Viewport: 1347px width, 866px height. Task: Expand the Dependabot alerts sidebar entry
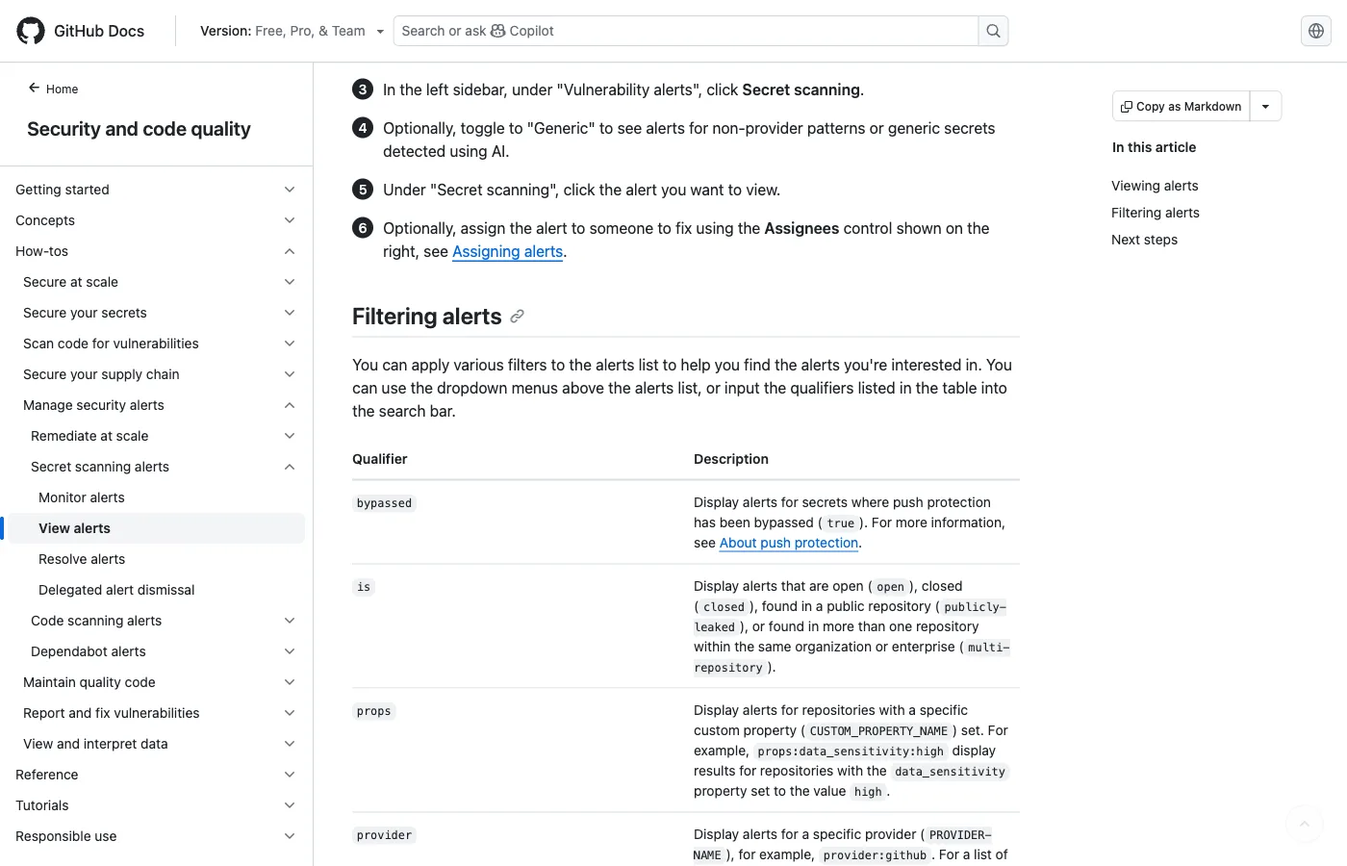tap(289, 651)
